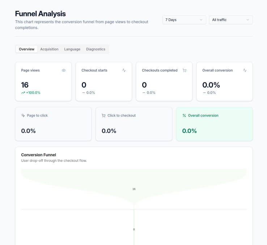Switch to the Language tab
This screenshot has width=267, height=245.
[x=72, y=49]
